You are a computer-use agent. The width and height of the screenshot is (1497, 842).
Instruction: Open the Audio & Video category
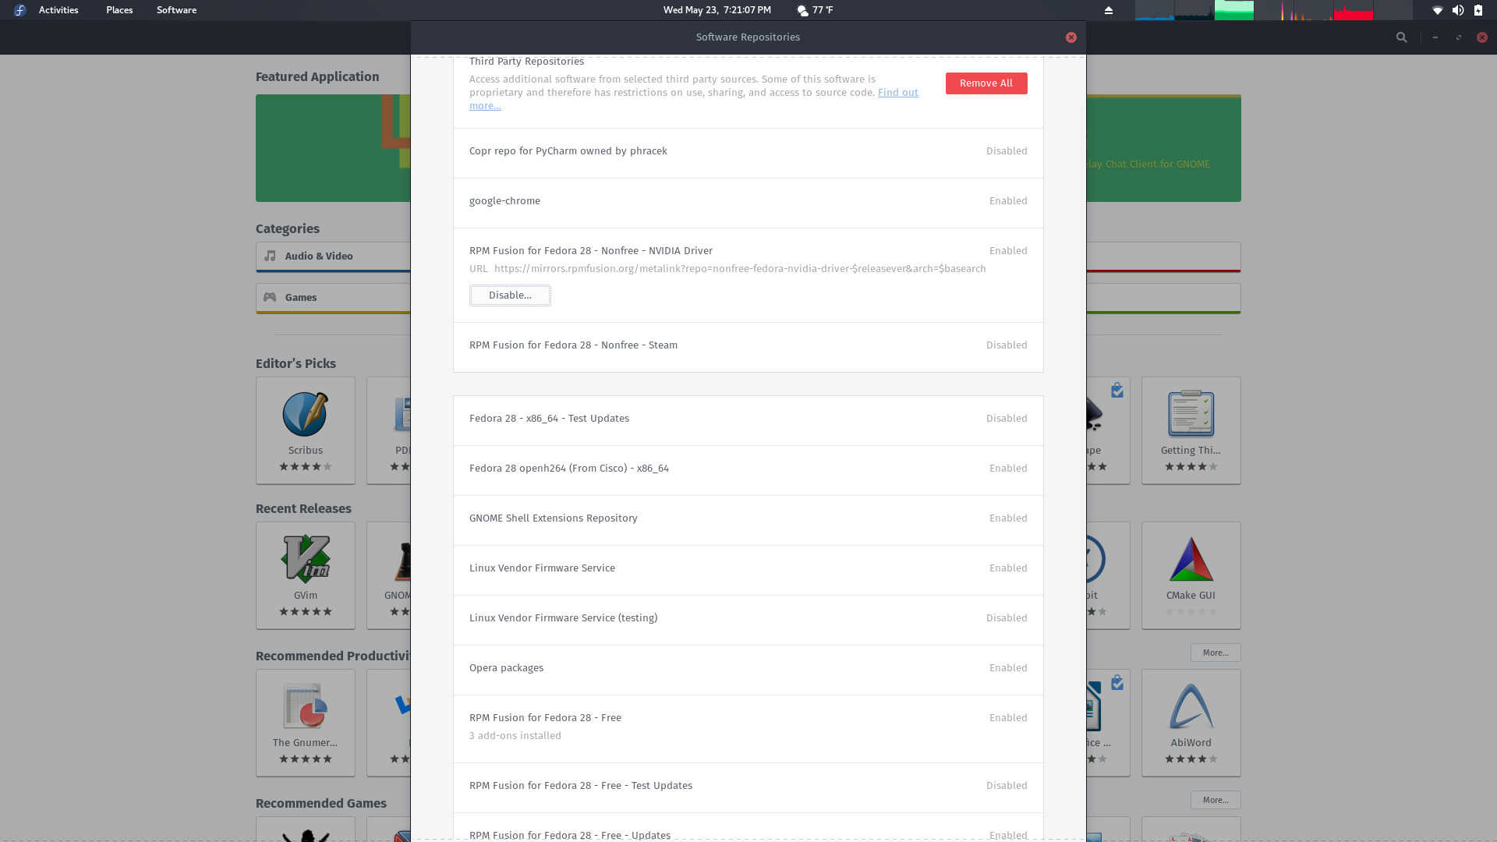tap(333, 256)
